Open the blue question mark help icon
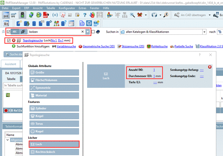Viewport: 223px width, 156px height. 85,15
